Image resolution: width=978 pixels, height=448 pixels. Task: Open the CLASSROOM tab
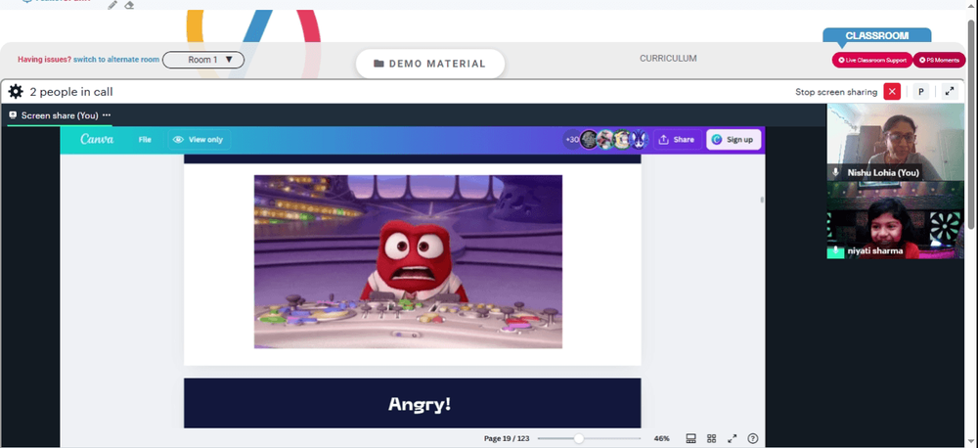876,36
